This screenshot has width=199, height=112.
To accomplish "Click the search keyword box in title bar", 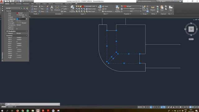I will (x=147, y=1).
